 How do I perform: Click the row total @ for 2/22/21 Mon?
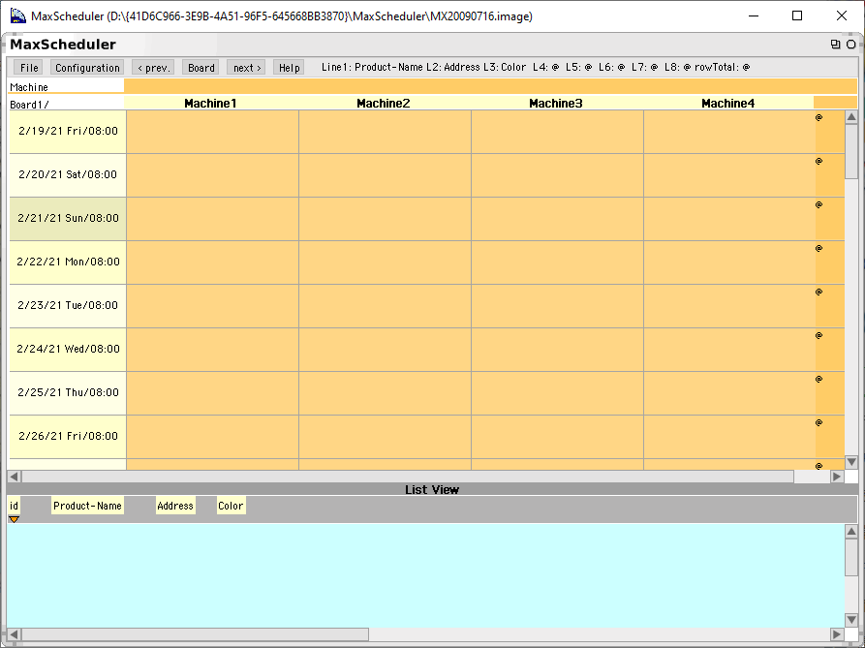pos(819,248)
